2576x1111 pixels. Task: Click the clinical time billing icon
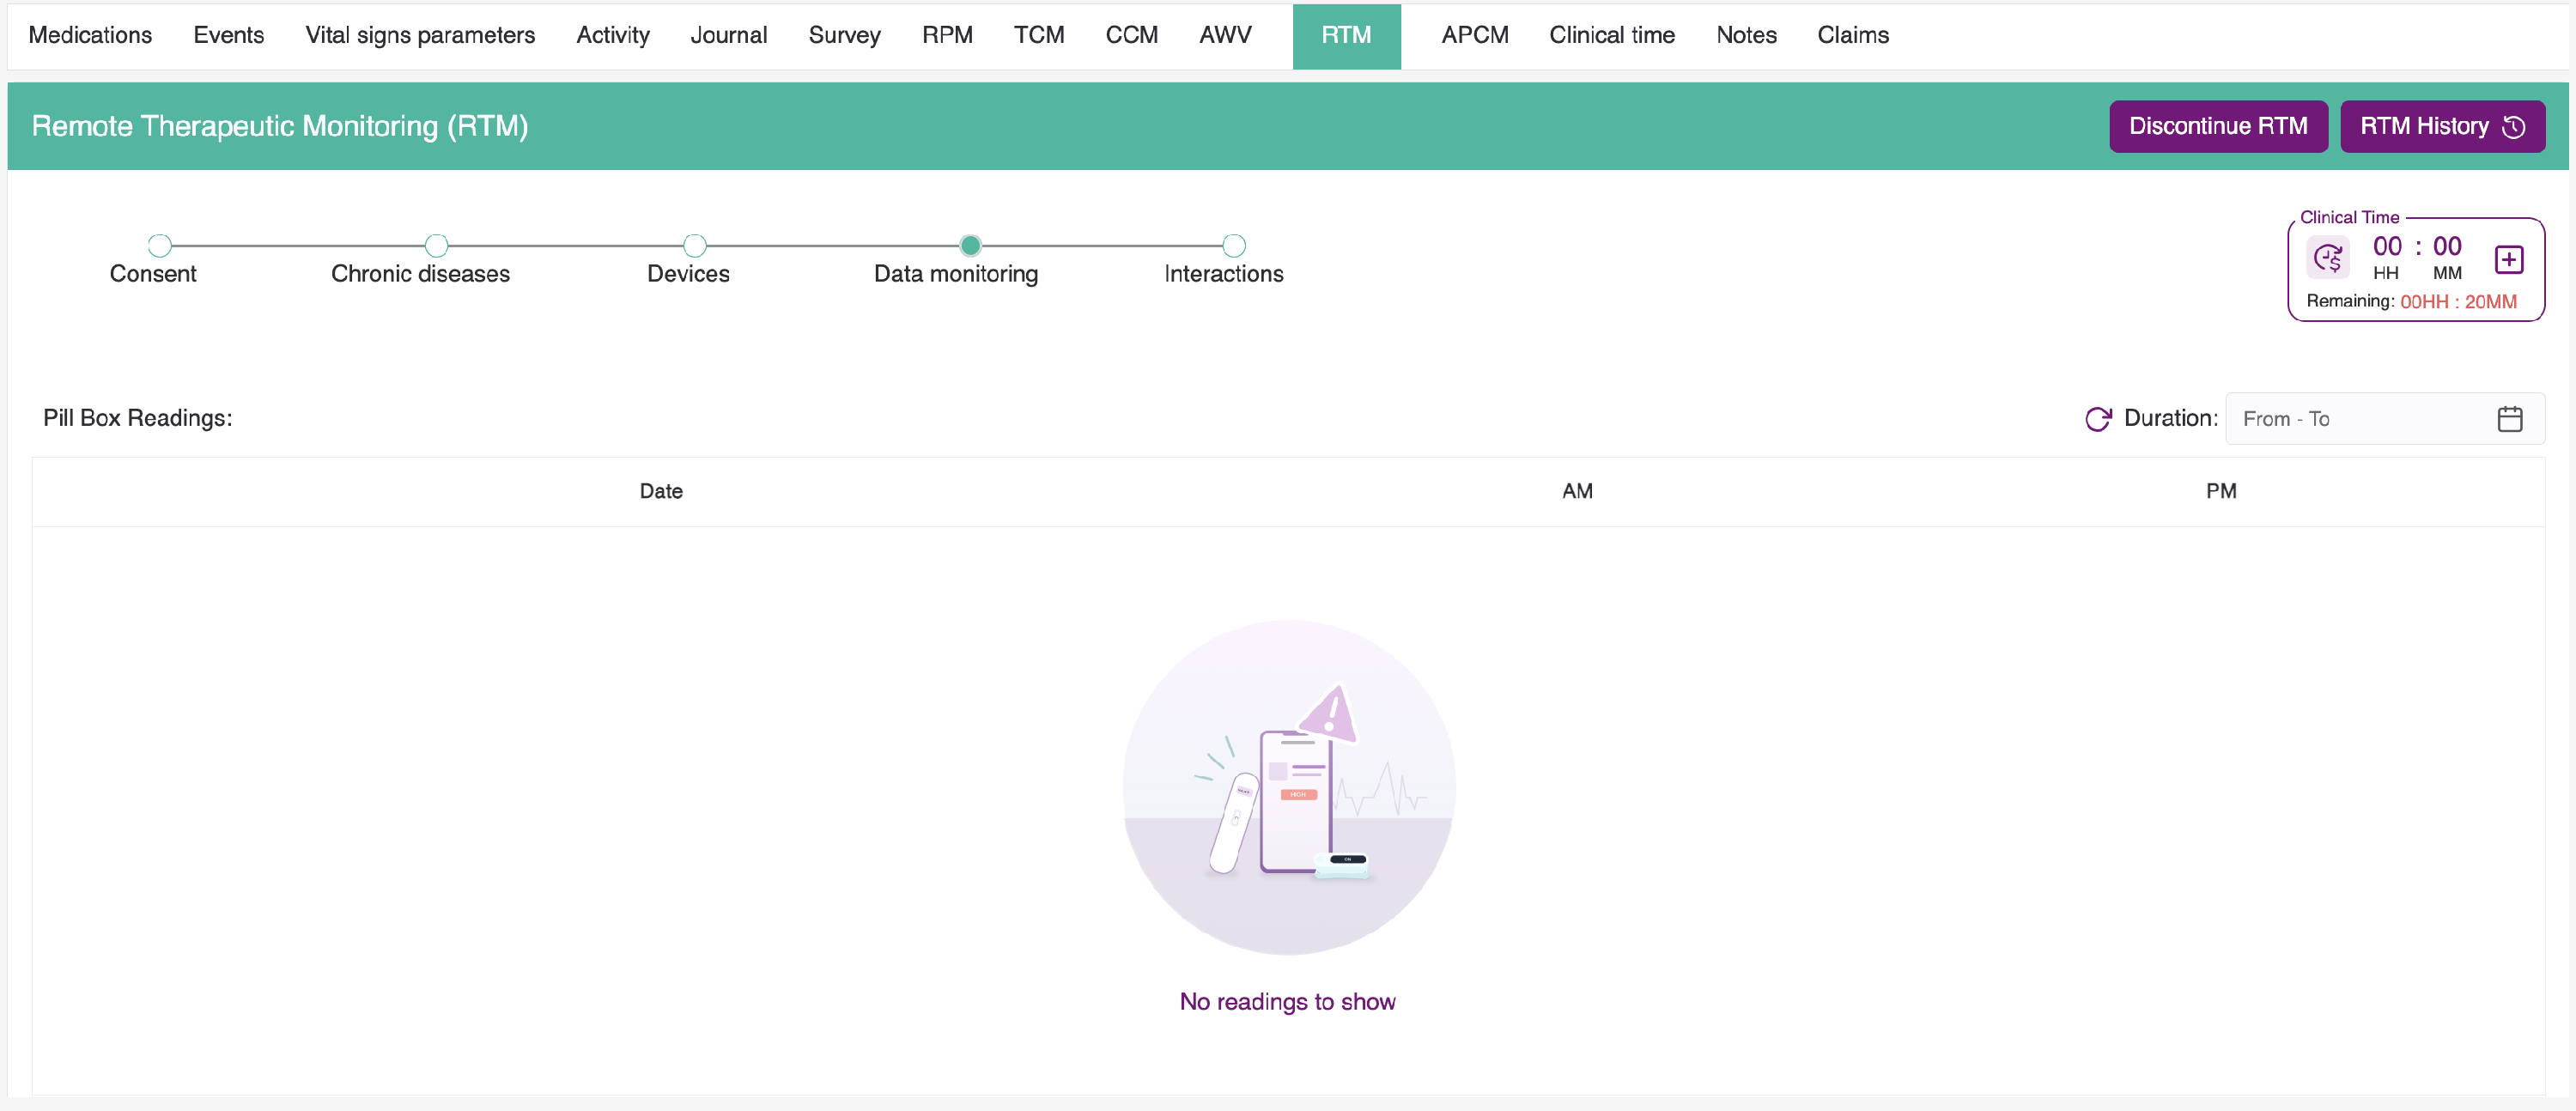pyautogui.click(x=2327, y=258)
